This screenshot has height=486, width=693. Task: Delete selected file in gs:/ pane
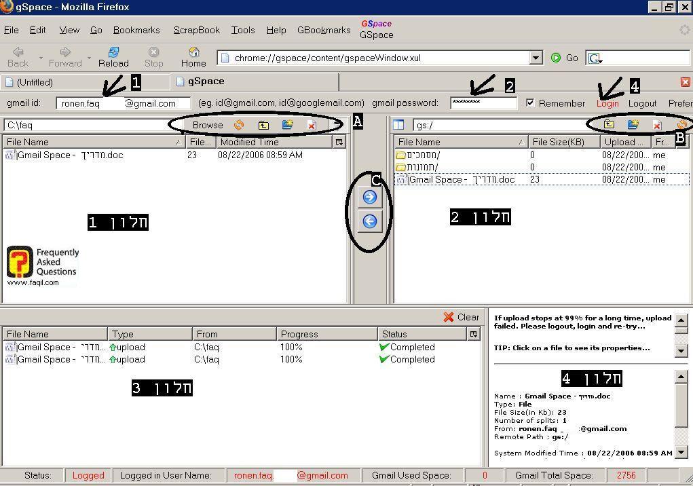(x=657, y=125)
